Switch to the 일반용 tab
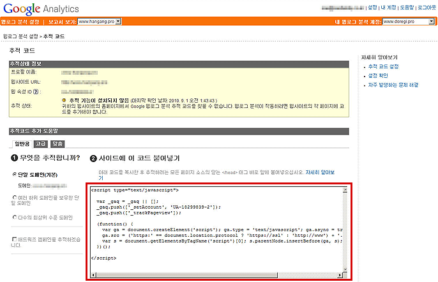This screenshot has width=438, height=282. pos(22,144)
